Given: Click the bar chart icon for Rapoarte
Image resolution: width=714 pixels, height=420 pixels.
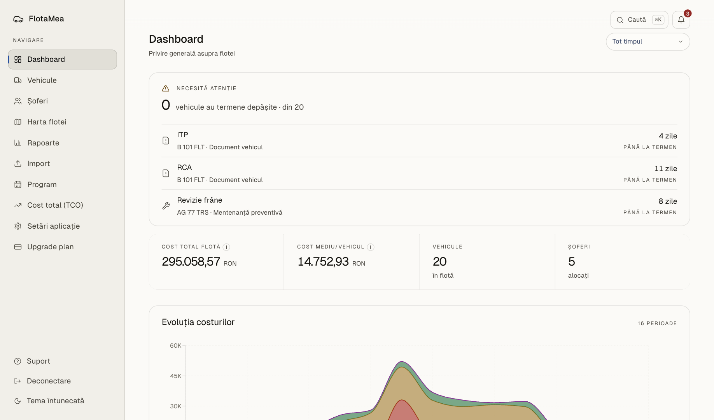Looking at the screenshot, I should (18, 143).
